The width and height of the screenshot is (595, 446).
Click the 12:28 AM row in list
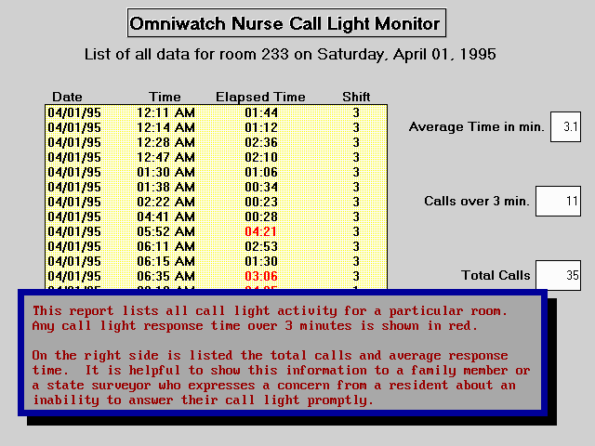point(216,142)
